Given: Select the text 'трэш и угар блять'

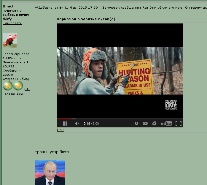Looking at the screenshot, I should (x=52, y=152).
